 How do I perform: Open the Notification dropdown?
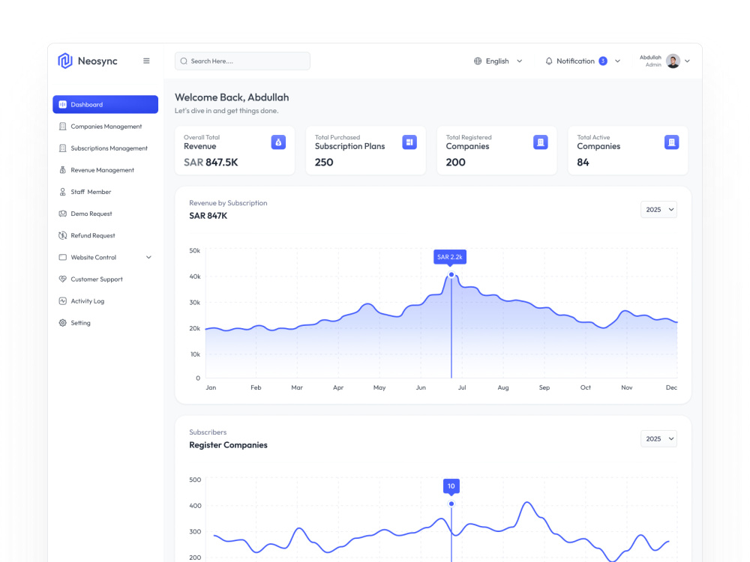click(x=583, y=61)
